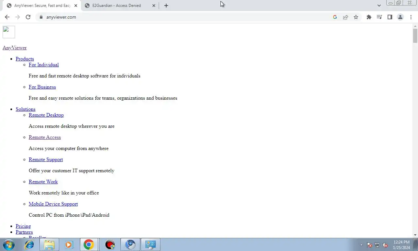Open Chrome's three-dot menu

point(411,17)
